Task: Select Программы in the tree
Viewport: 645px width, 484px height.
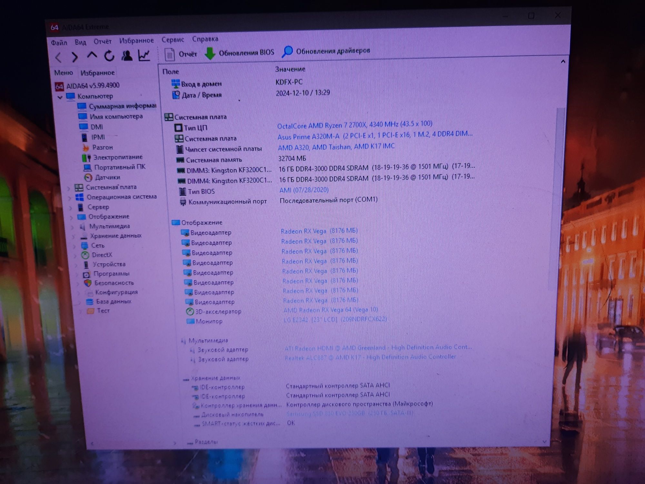Action: [x=111, y=274]
